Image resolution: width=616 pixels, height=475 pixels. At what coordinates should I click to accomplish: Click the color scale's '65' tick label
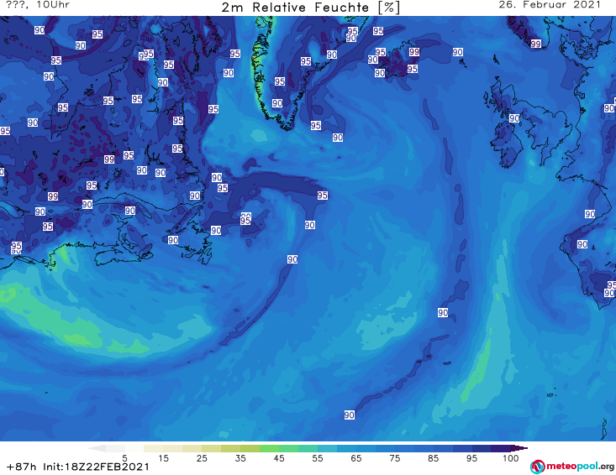[356, 458]
